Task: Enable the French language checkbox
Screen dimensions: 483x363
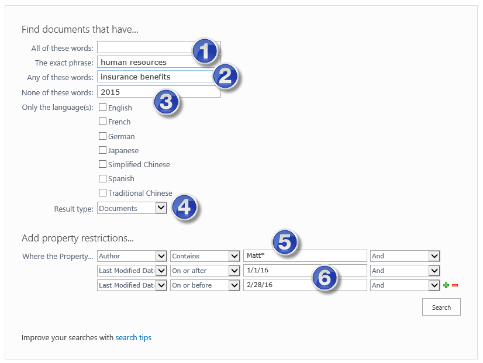Action: (x=102, y=122)
